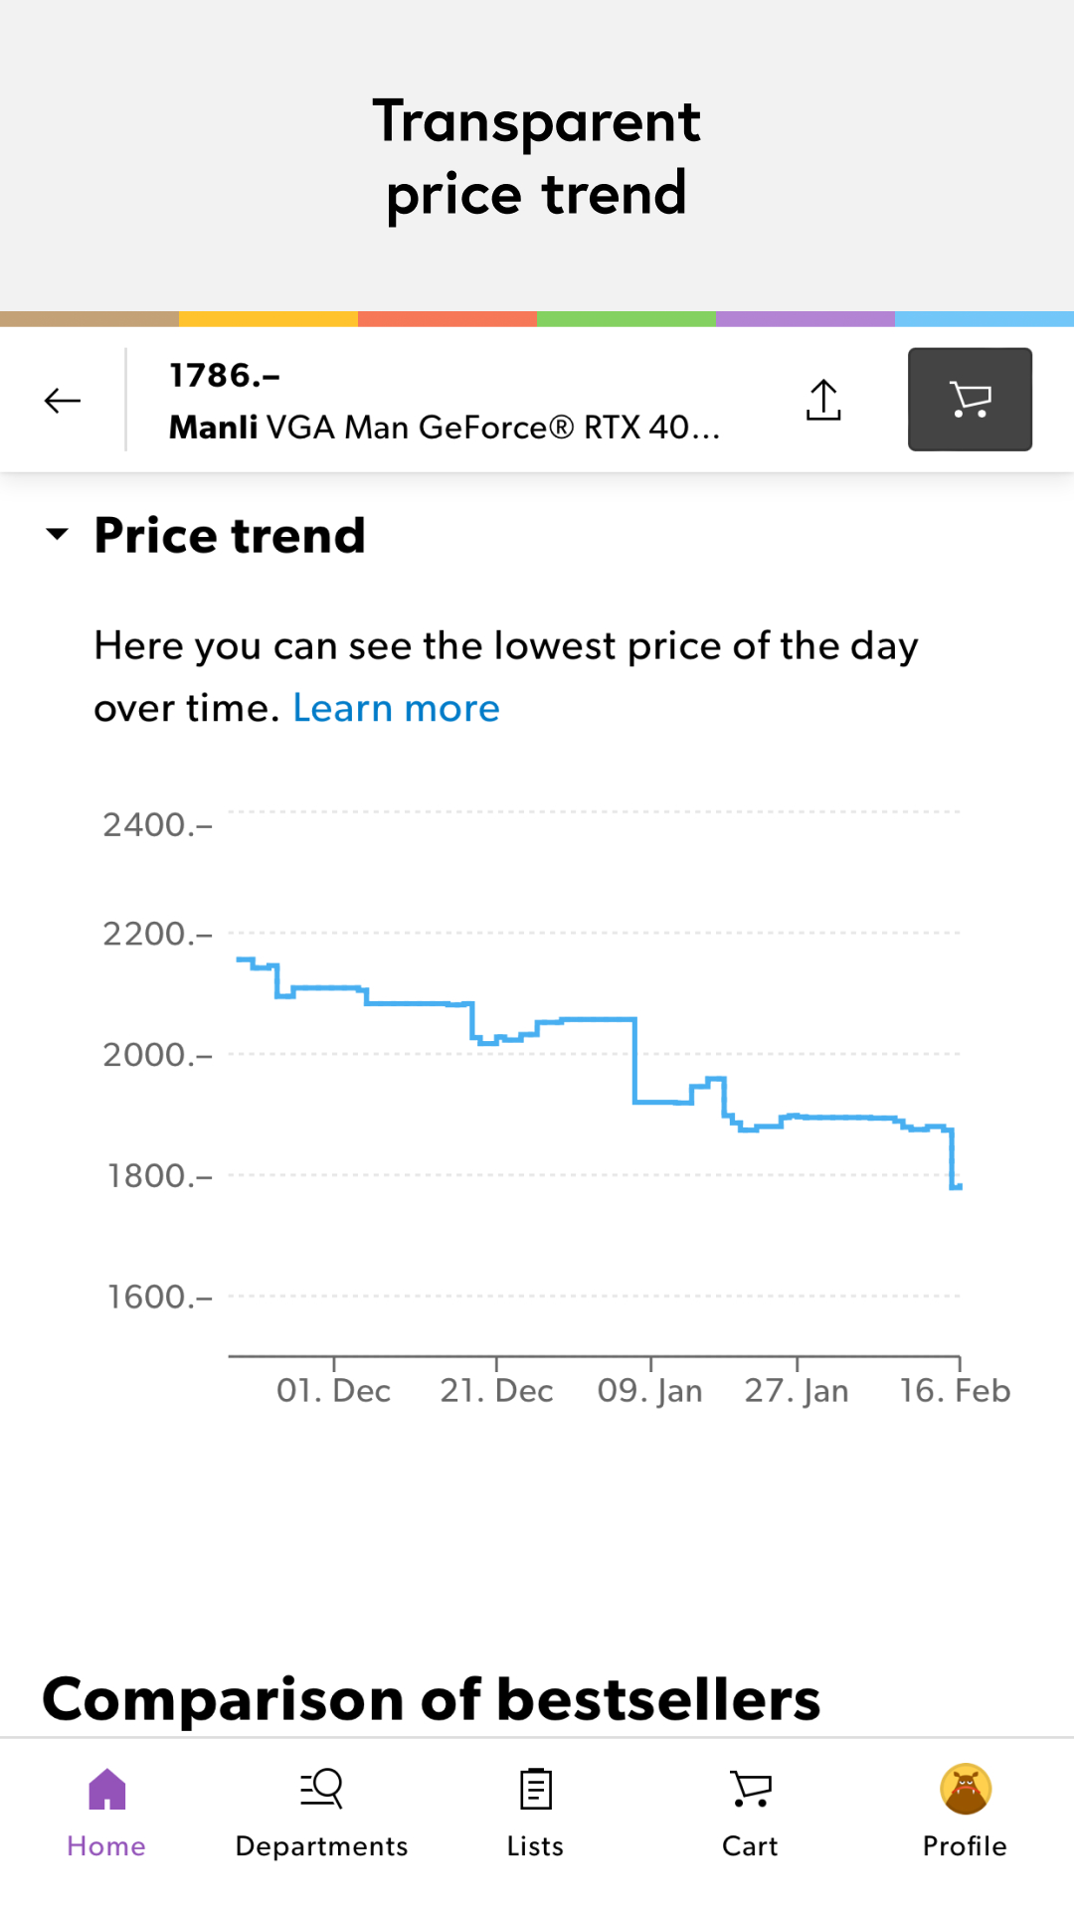Image resolution: width=1075 pixels, height=1909 pixels.
Task: Tap the 27. Jan axis label
Action: point(797,1390)
